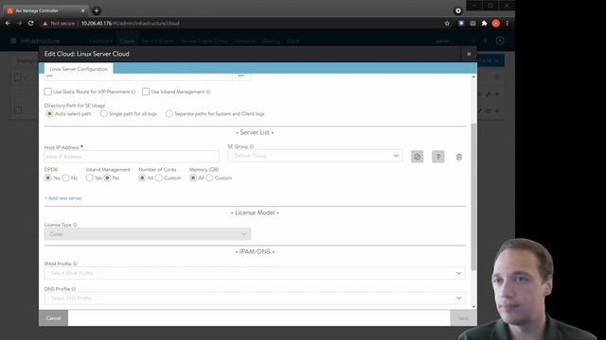Viewport: 606px width, 340px height.
Task: Set Inband Management to Yes
Action: (x=90, y=178)
